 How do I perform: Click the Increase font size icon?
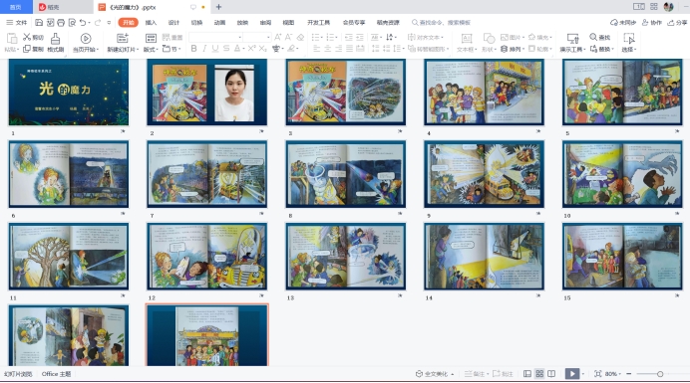pos(278,38)
